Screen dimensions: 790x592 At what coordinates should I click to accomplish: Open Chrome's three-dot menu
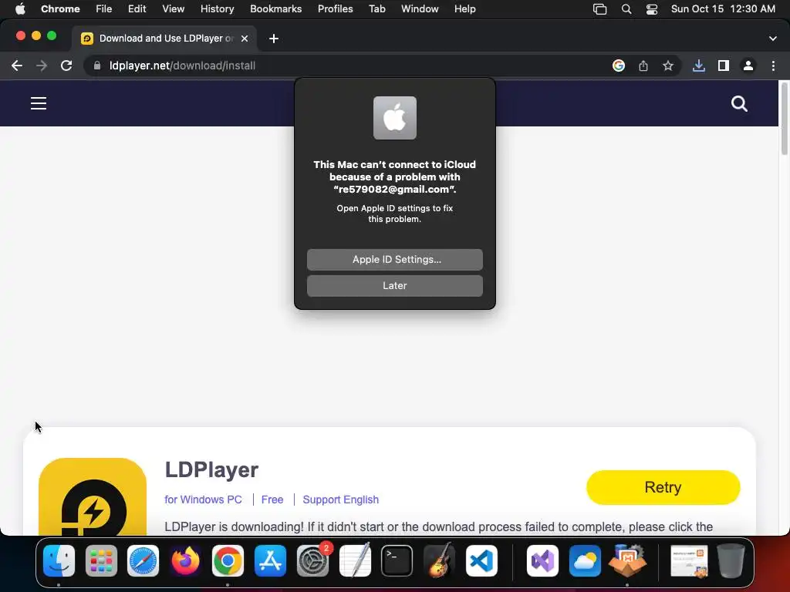pos(773,66)
